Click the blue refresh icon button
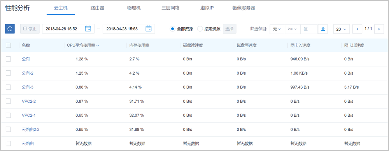The width and height of the screenshot is (389, 151). 10,29
